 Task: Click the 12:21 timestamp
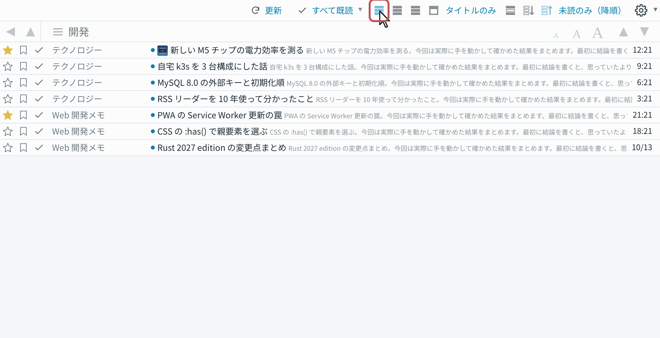(x=642, y=50)
